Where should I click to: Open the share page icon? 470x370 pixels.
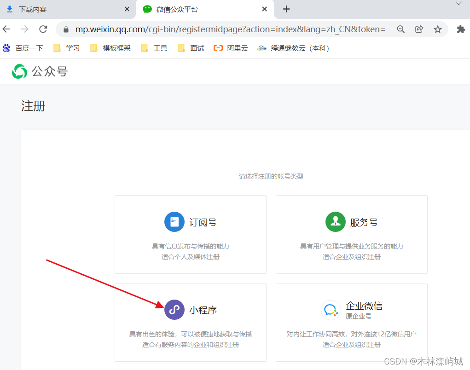tap(419, 29)
